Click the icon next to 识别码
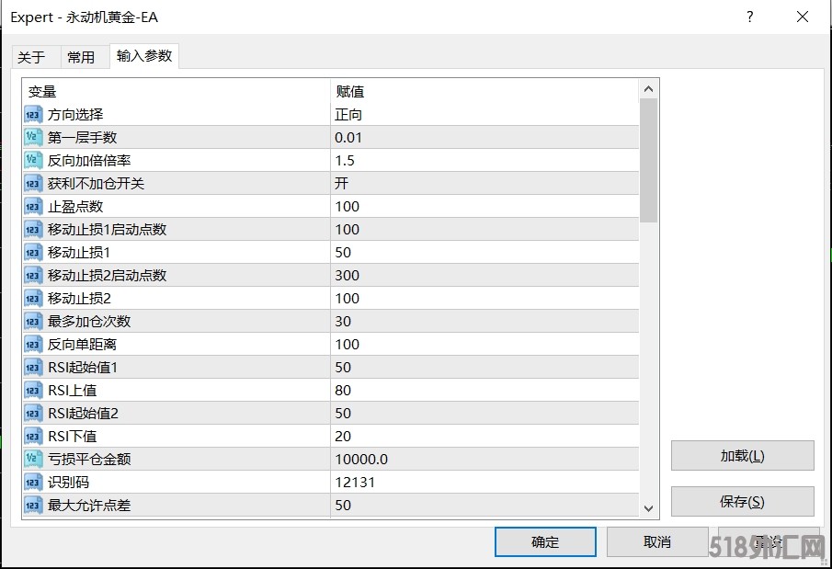The image size is (832, 569). pyautogui.click(x=33, y=482)
